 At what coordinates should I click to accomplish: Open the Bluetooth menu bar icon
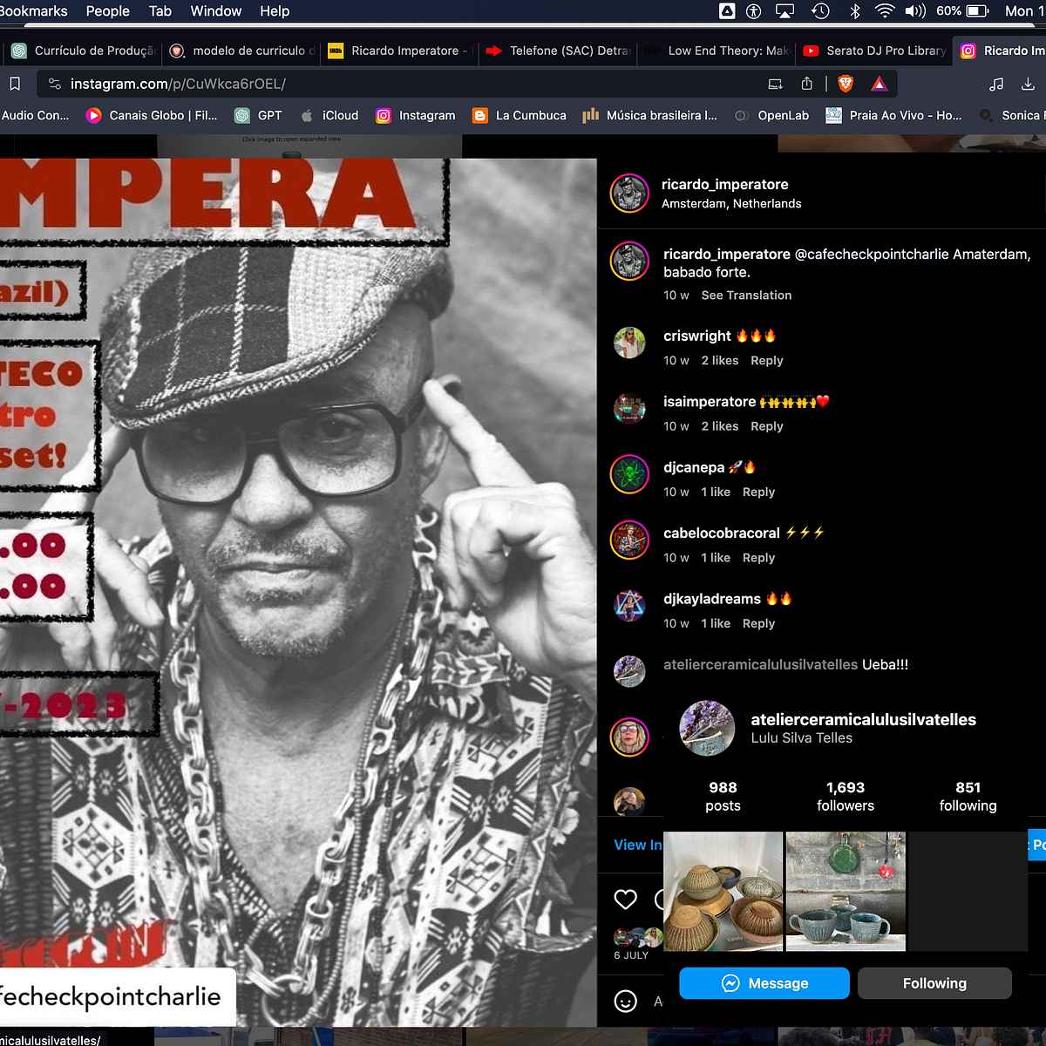click(x=855, y=11)
